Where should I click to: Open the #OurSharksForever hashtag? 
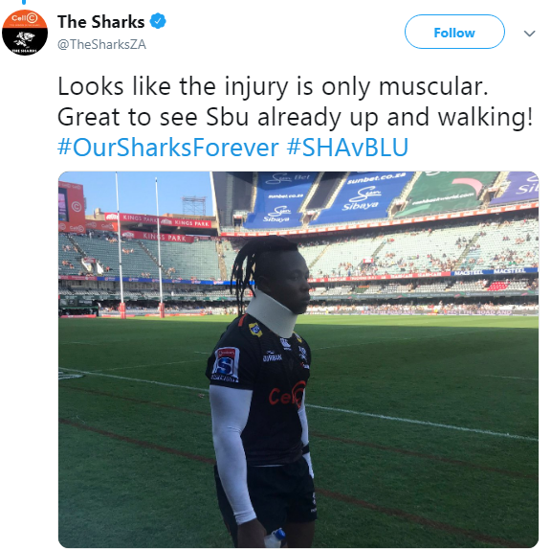(x=168, y=148)
